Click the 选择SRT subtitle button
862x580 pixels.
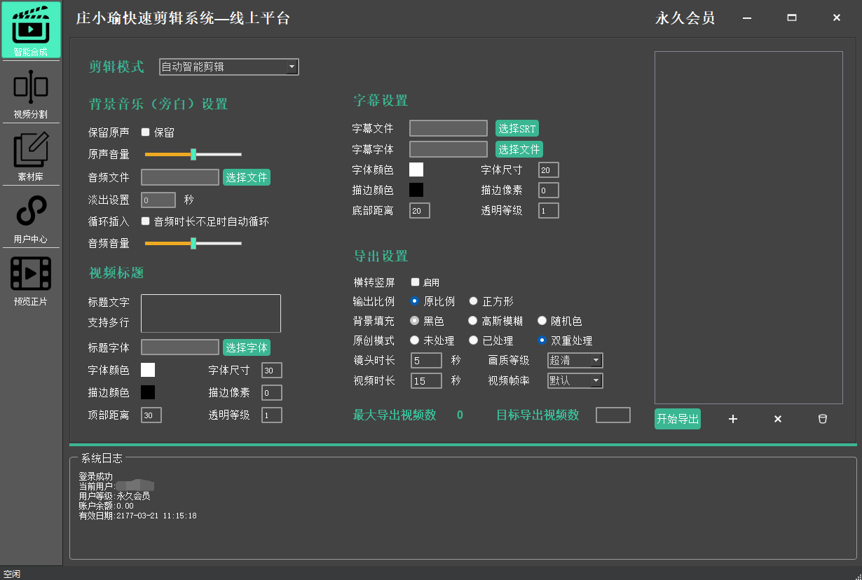(517, 129)
